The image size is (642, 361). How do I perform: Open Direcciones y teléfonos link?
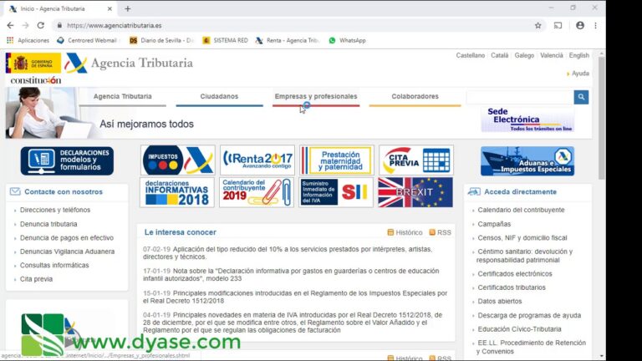[55, 210]
